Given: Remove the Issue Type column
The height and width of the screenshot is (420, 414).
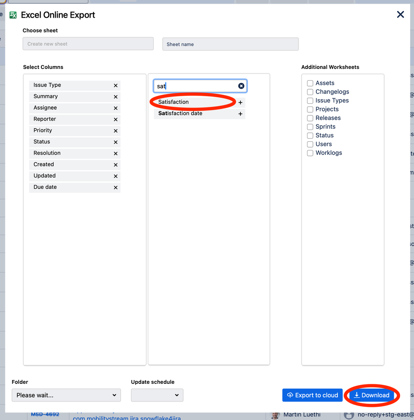Looking at the screenshot, I should tap(116, 85).
